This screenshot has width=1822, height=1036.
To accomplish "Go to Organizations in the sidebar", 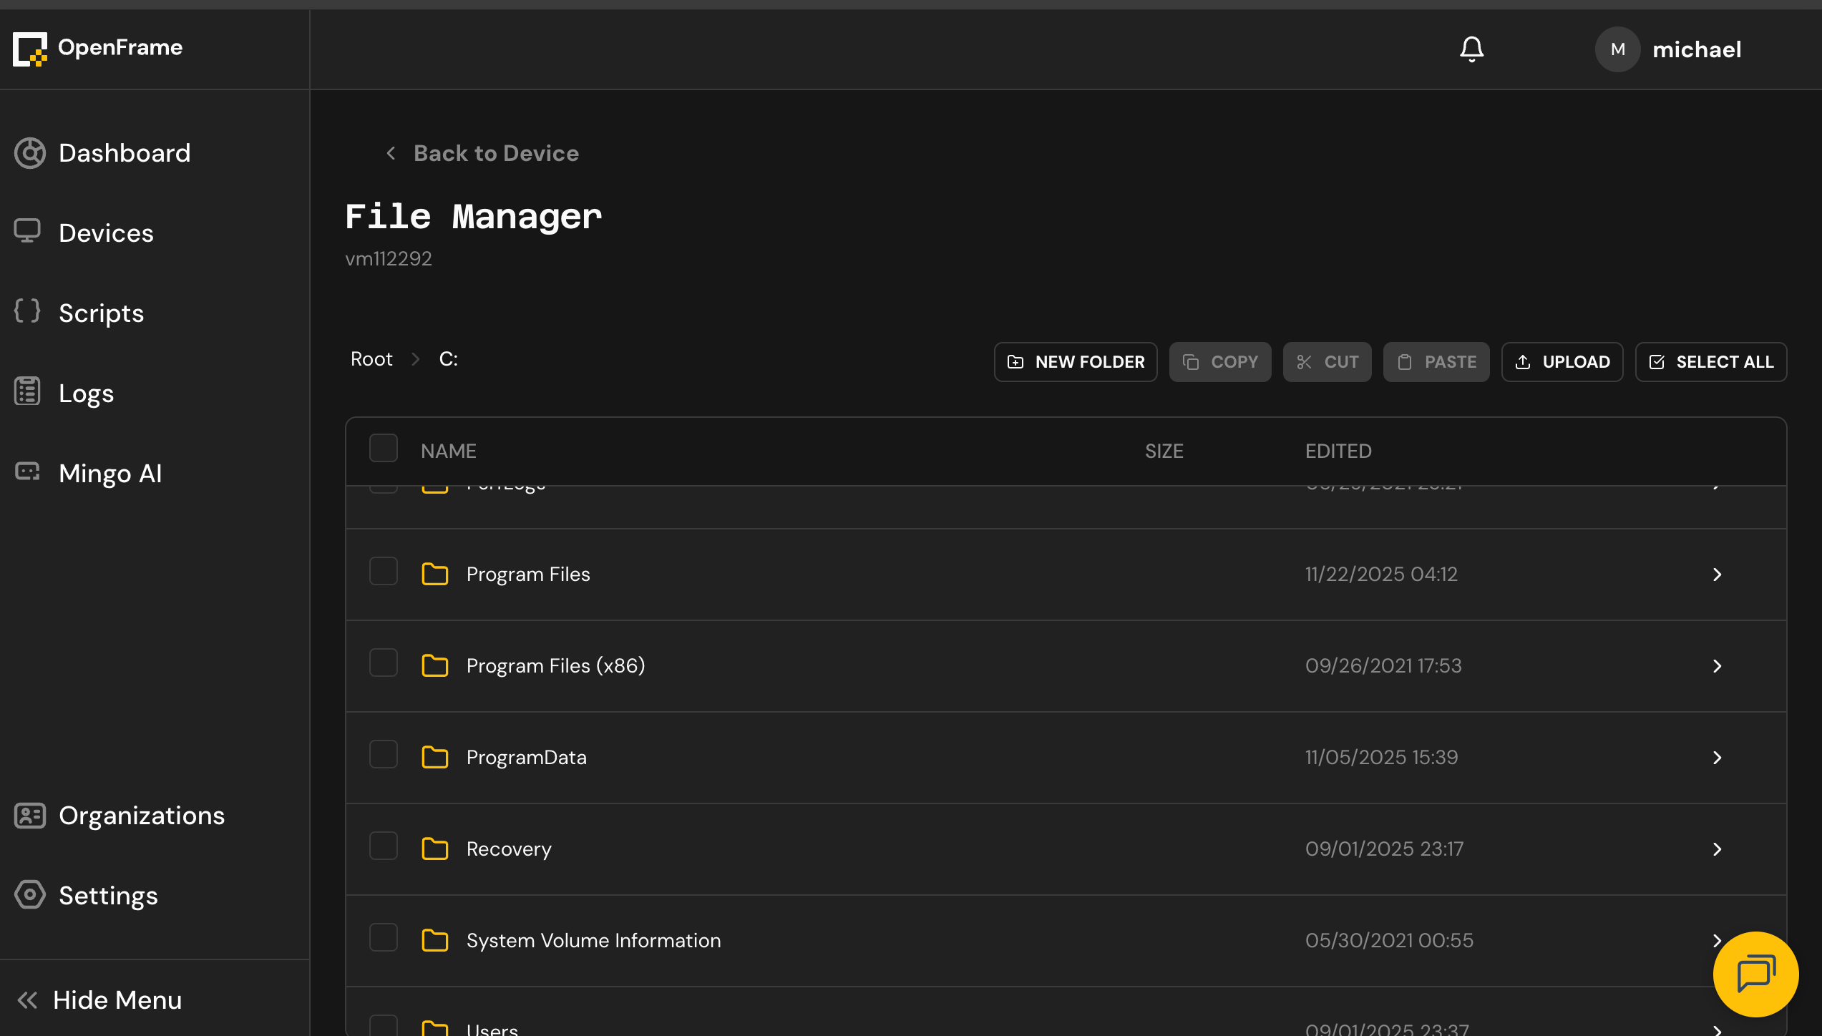I will [x=142, y=816].
